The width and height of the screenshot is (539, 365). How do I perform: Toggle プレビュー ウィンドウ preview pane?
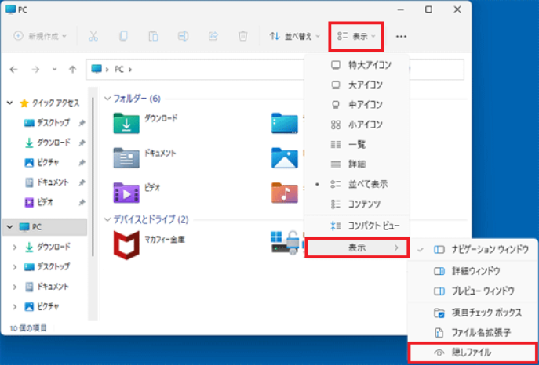473,291
